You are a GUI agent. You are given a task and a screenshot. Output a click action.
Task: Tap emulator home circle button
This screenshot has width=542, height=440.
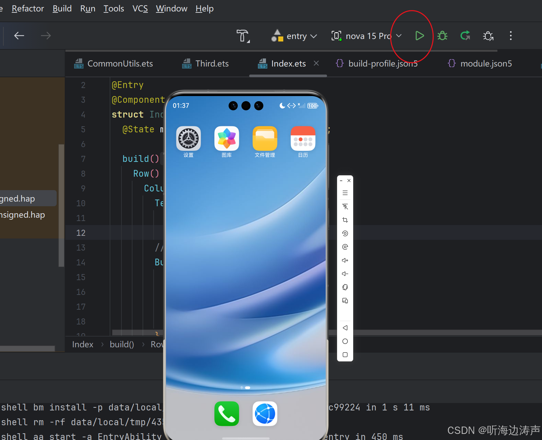345,341
